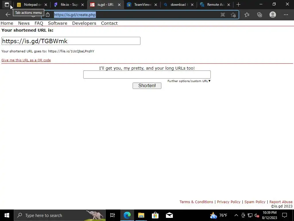This screenshot has width=294, height=221.
Task: Open Terms & Conditions link
Action: point(196,202)
